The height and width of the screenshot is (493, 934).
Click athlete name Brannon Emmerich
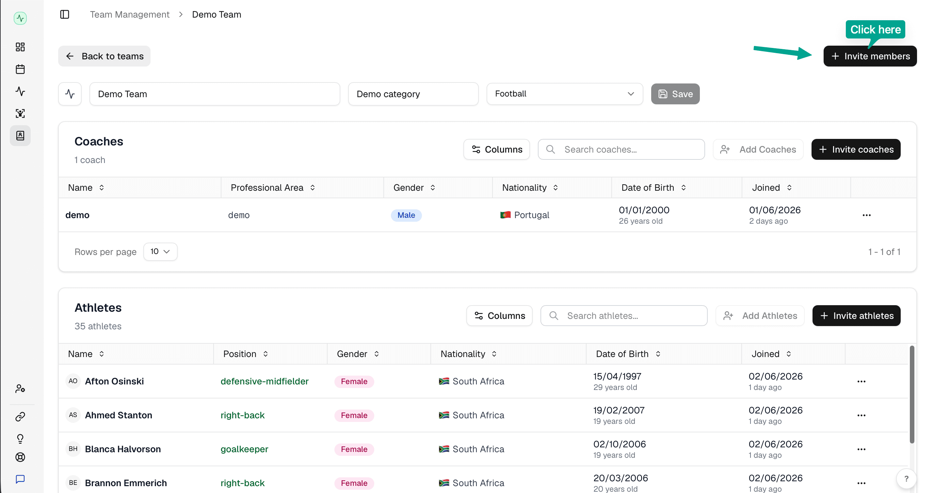126,483
